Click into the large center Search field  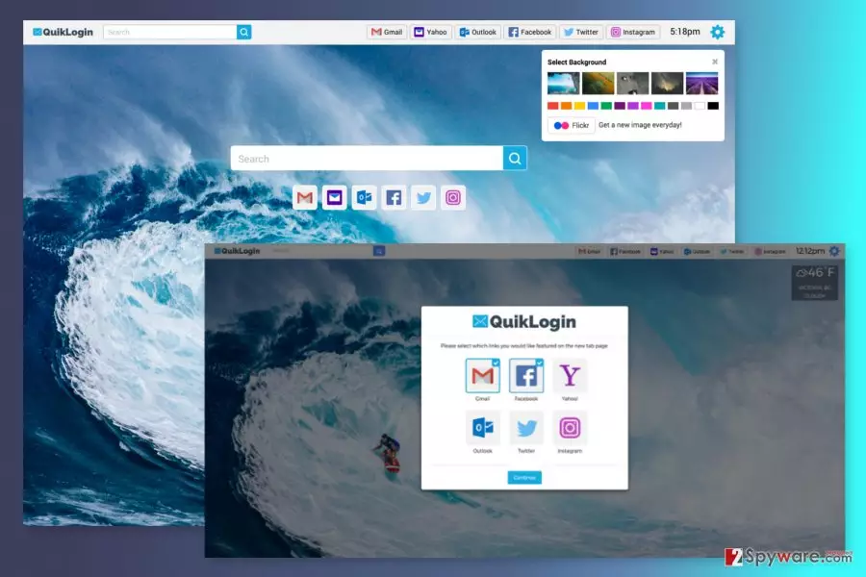[x=367, y=159]
